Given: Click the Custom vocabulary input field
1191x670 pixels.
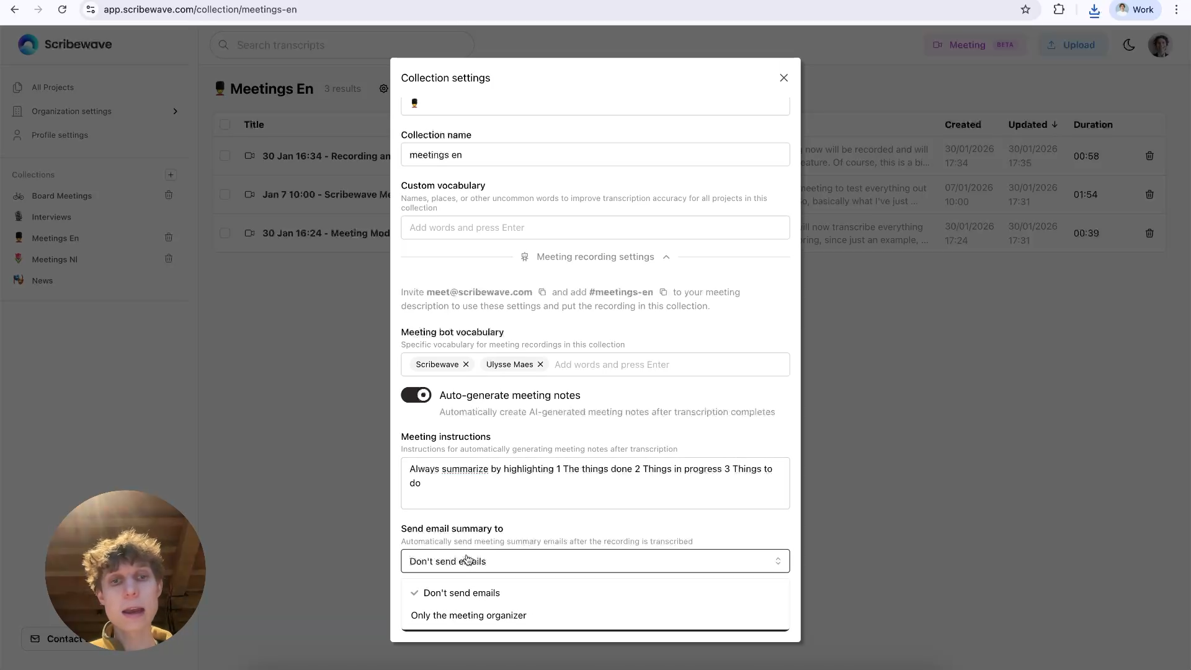Looking at the screenshot, I should 594,228.
